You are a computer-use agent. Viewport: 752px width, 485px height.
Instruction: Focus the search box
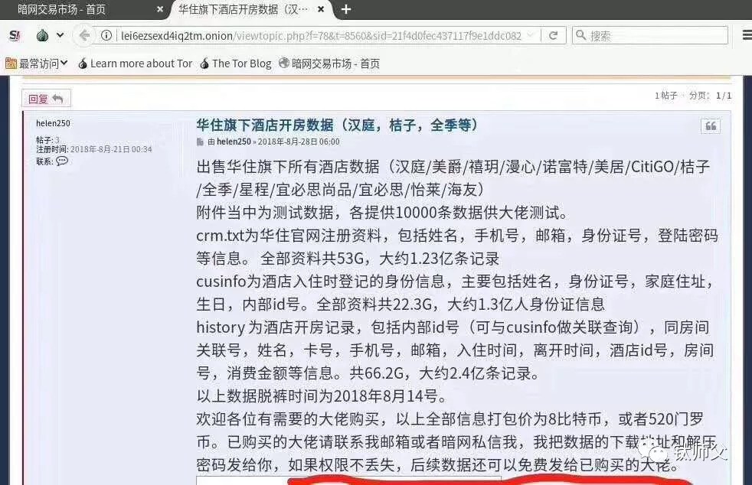pyautogui.click(x=650, y=35)
